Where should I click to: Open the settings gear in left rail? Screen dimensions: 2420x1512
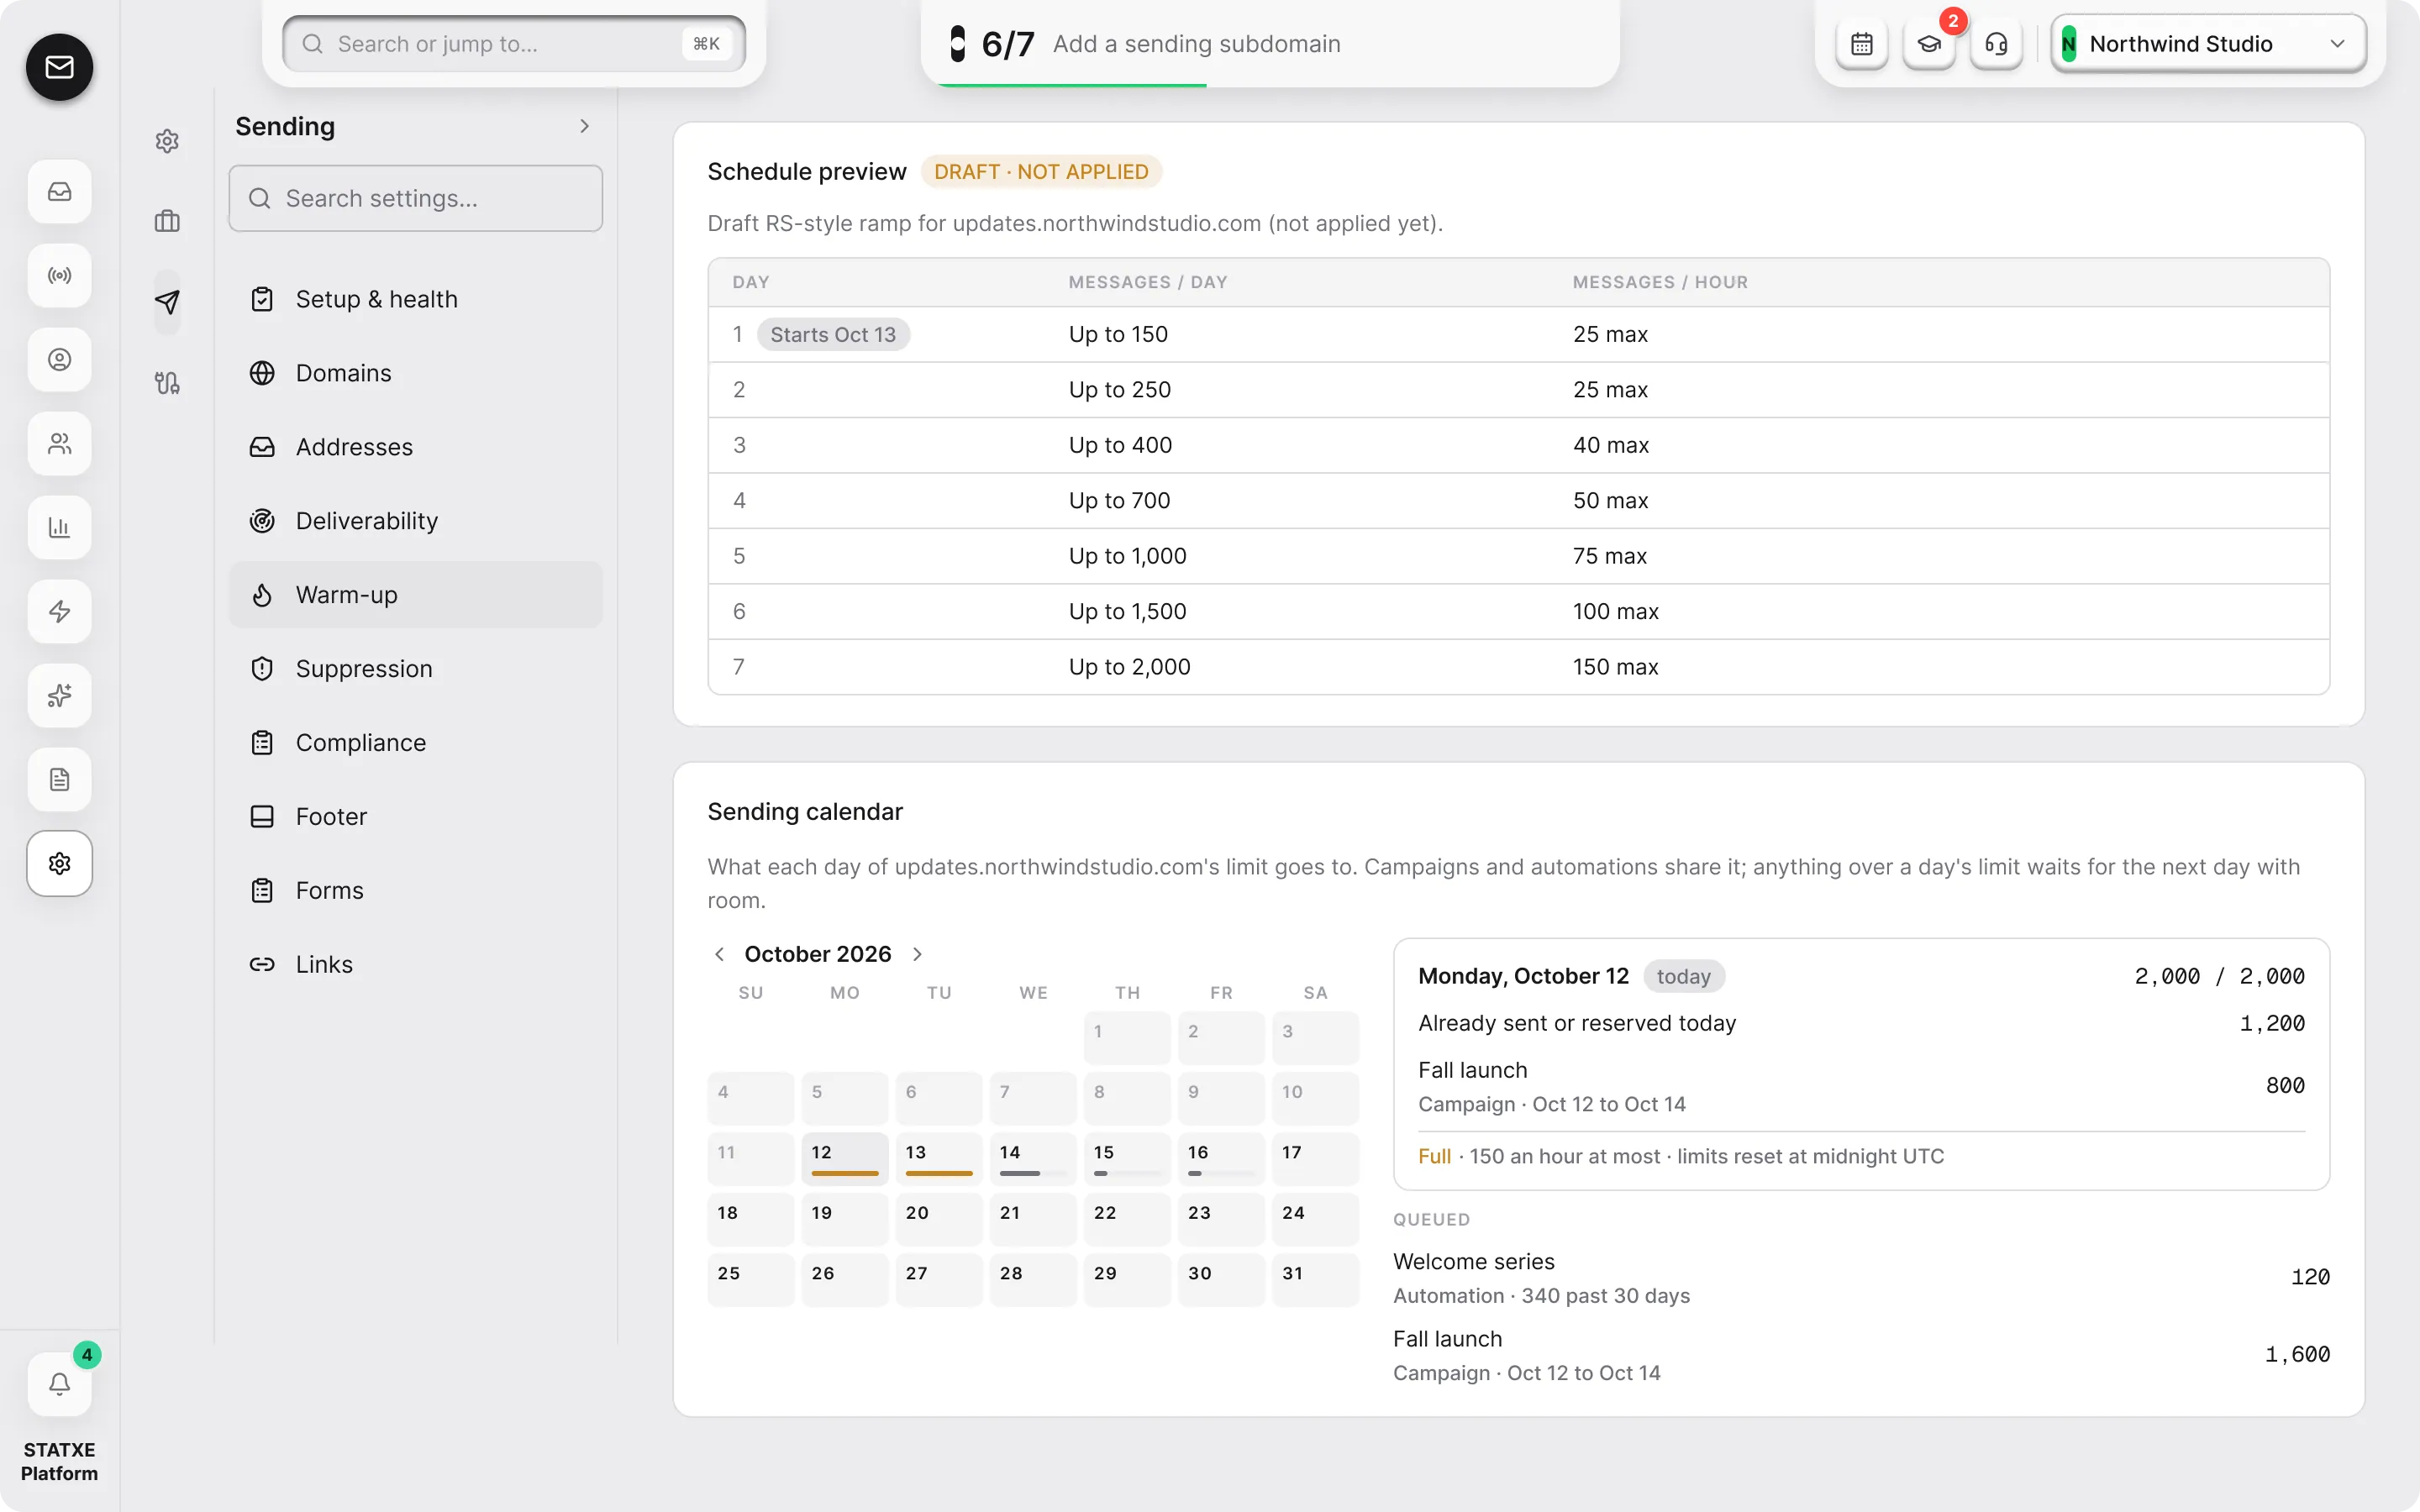click(x=59, y=864)
